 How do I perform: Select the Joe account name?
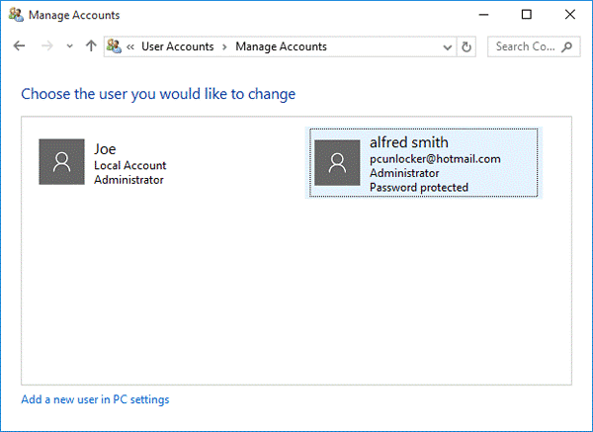tap(105, 148)
